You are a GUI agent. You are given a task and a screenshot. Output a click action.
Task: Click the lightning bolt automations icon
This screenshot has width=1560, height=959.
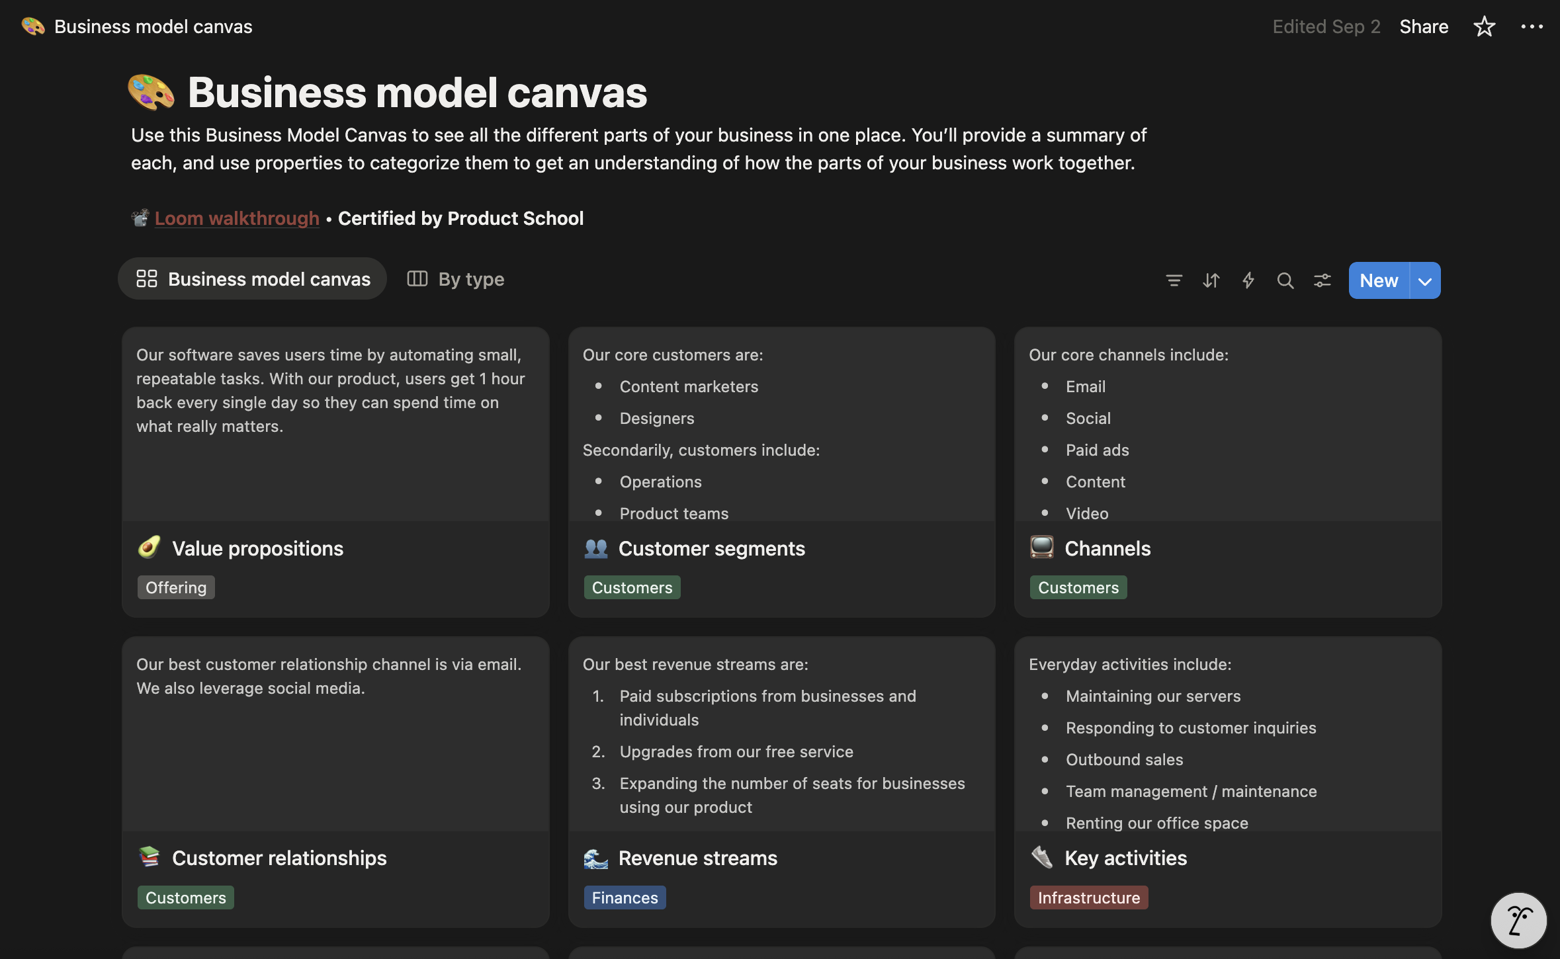pyautogui.click(x=1248, y=280)
